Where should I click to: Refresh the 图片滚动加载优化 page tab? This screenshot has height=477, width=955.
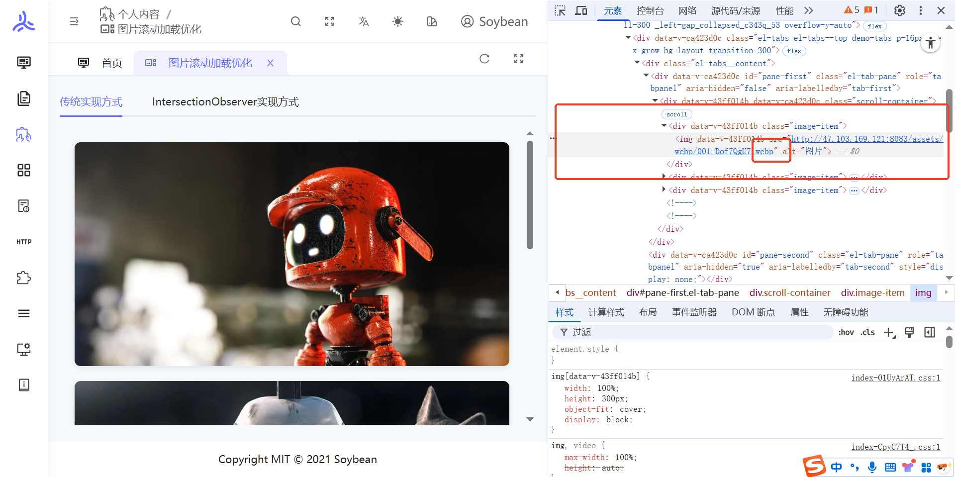[484, 59]
